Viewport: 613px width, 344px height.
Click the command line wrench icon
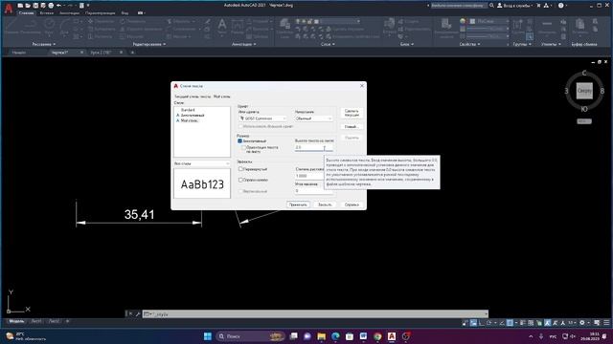coord(138,313)
